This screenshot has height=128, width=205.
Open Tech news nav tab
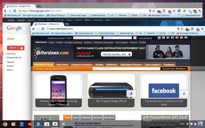click(x=62, y=65)
